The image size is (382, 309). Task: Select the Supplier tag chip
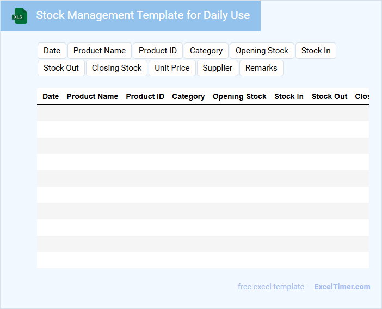coord(218,68)
